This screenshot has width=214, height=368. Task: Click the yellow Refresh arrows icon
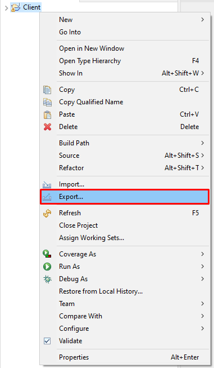[x=47, y=214]
